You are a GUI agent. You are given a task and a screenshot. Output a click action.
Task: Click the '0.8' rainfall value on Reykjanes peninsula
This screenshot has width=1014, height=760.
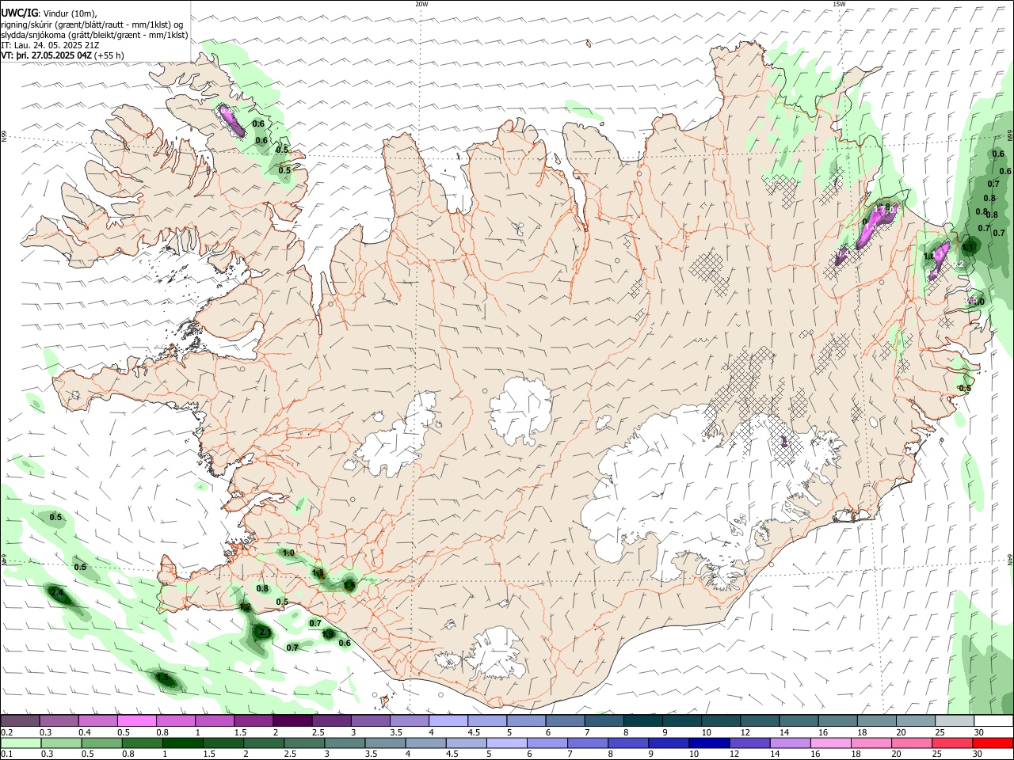point(263,588)
